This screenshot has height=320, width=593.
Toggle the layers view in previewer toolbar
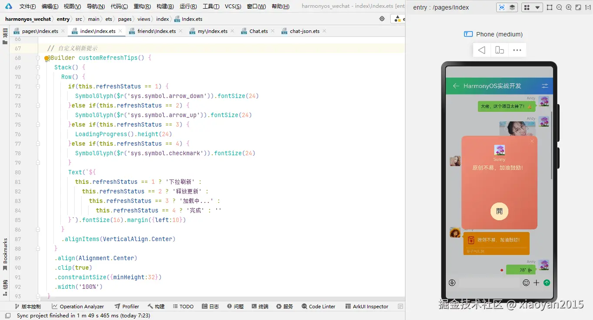click(512, 7)
